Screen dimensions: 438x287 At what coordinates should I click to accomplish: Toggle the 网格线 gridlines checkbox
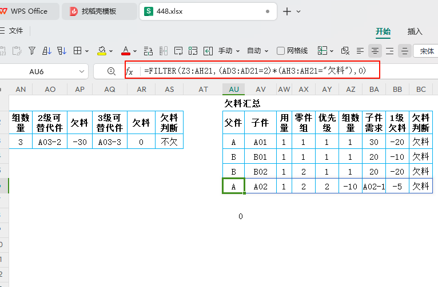280,51
